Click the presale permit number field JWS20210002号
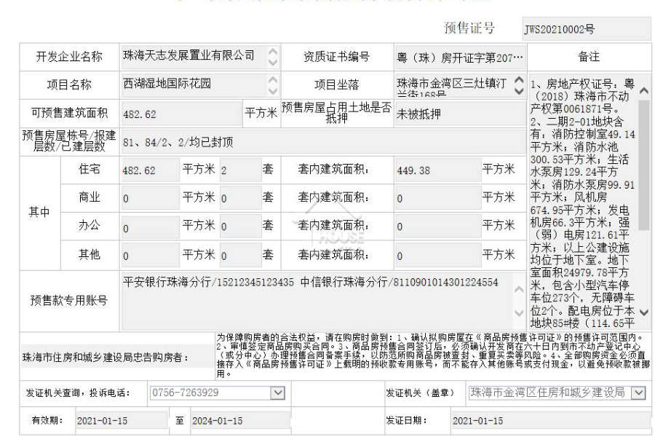Screen dimensions: 655x437 [587, 28]
